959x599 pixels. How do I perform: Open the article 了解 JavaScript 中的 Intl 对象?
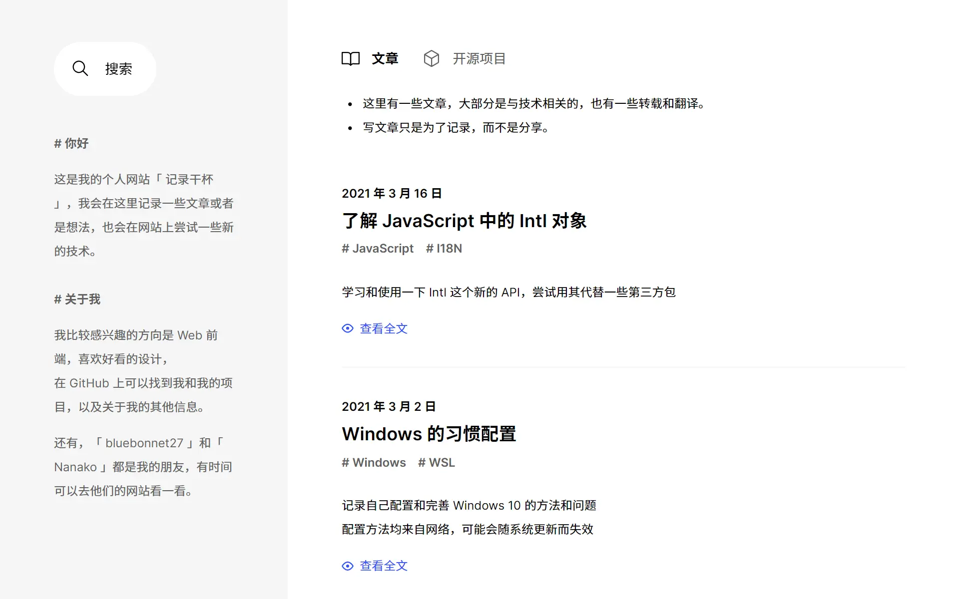(465, 221)
